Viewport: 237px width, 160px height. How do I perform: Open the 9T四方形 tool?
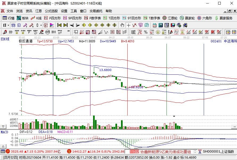132,18
